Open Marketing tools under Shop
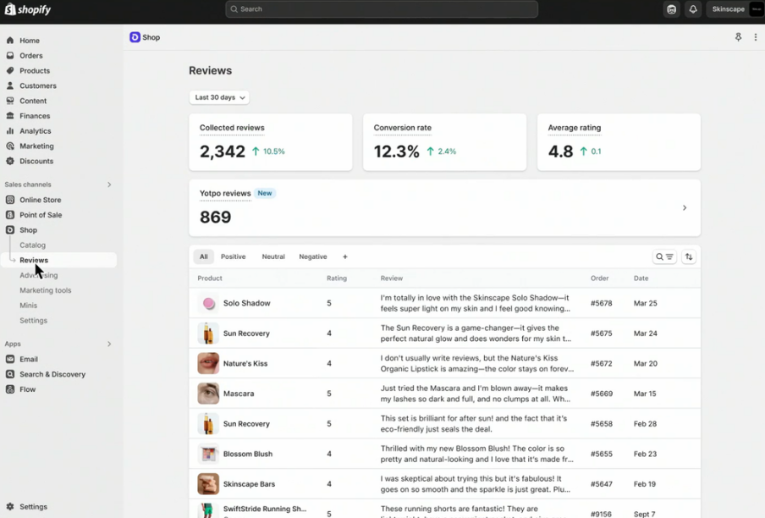This screenshot has width=765, height=518. (x=46, y=290)
